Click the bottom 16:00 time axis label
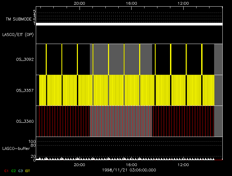The height and width of the screenshot is (176, 232). point(131,165)
